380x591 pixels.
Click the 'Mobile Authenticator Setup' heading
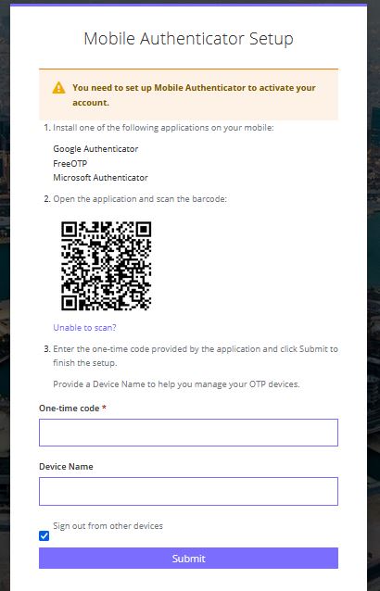(188, 39)
